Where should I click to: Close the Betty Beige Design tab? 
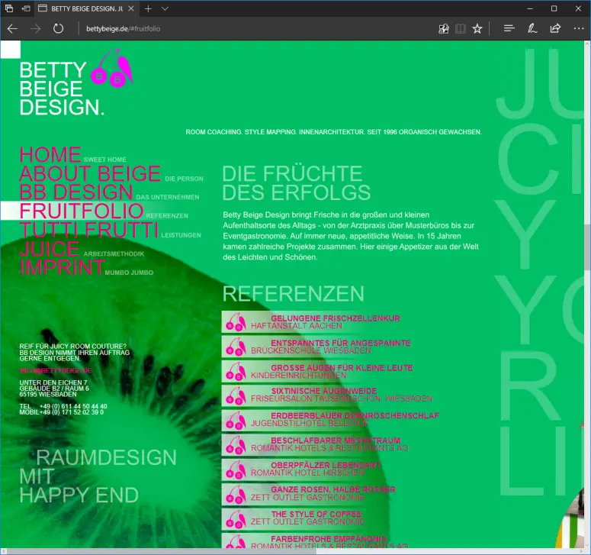(x=132, y=8)
